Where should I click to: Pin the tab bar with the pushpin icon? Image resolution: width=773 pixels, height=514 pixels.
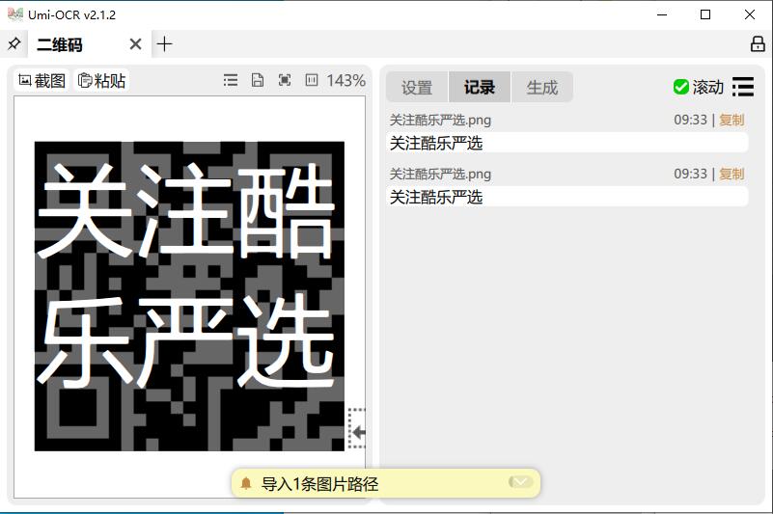[x=14, y=43]
